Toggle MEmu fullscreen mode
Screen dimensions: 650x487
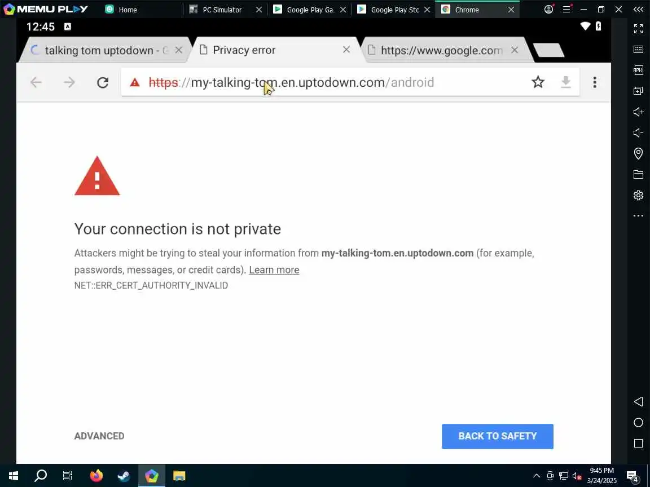[x=638, y=29]
